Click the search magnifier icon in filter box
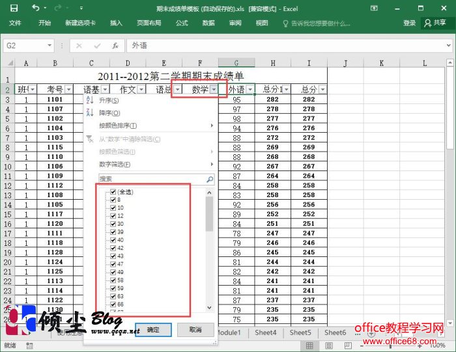This screenshot has height=352, width=456. (x=210, y=179)
